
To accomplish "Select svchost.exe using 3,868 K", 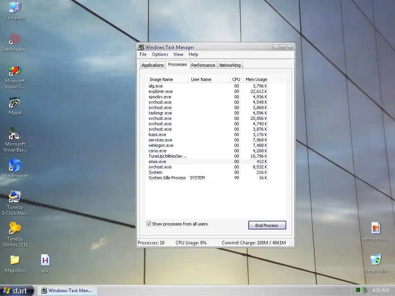I will pyautogui.click(x=208, y=108).
